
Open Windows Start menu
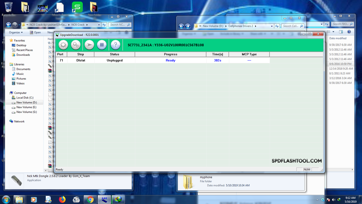pyautogui.click(x=6, y=199)
